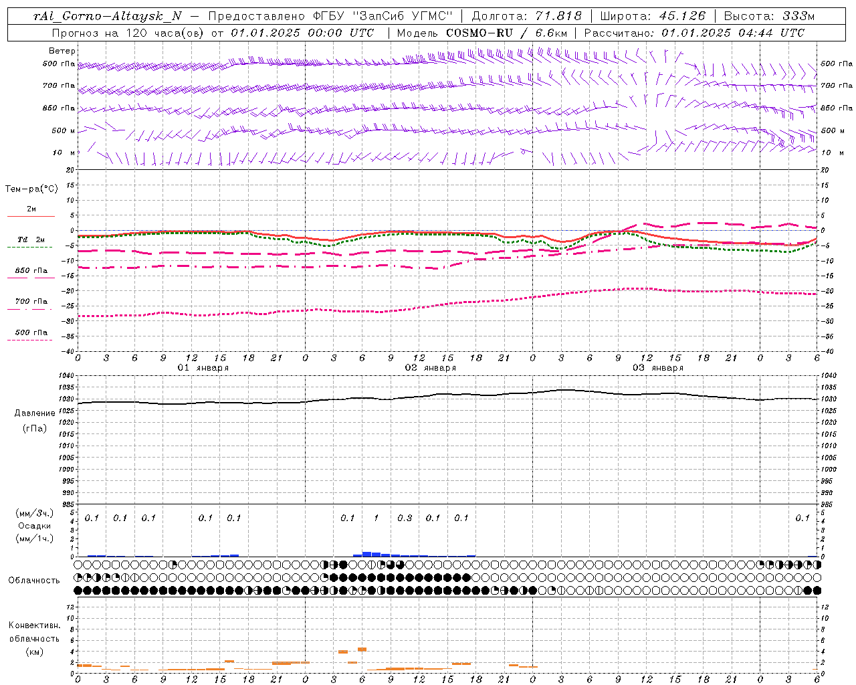Click the Давление pressure panel title

[35, 413]
